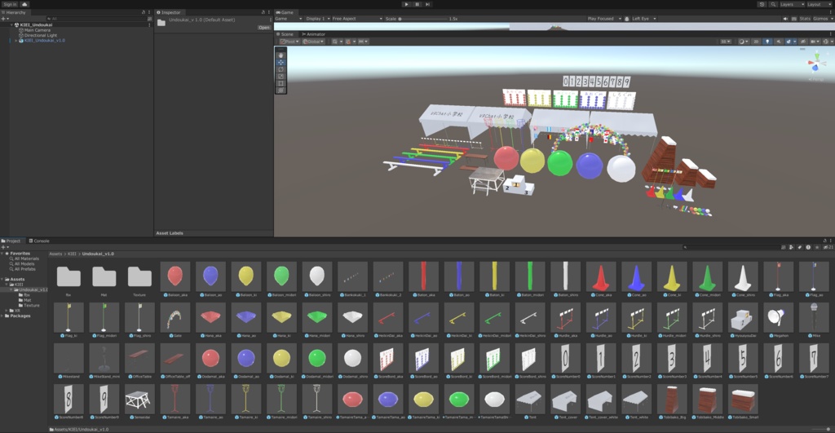Toggle scene effects icon in the scene toolbar
This screenshot has width=835, height=433.
[x=789, y=42]
